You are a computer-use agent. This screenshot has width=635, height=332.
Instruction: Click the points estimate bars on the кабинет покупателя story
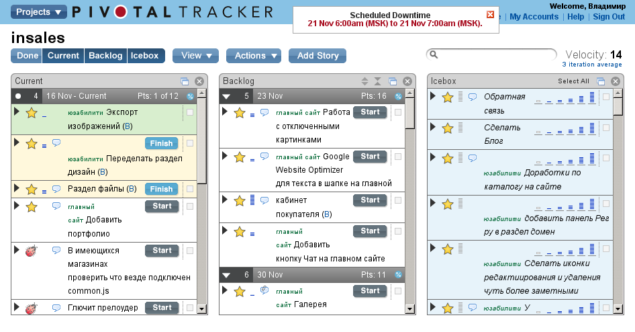point(252,200)
